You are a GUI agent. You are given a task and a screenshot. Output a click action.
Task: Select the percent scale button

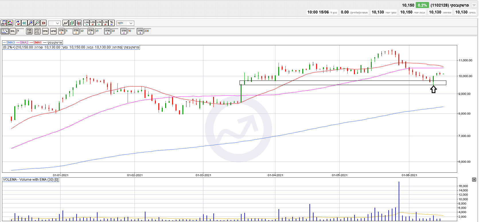coord(112,23)
